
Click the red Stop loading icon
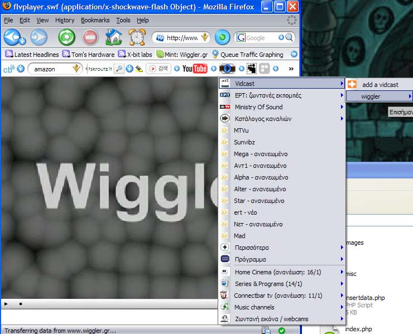coord(90,37)
